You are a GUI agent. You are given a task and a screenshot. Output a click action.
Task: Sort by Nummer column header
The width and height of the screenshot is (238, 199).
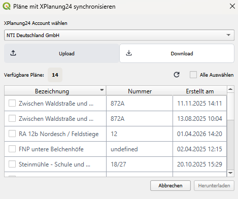pyautogui.click(x=140, y=91)
